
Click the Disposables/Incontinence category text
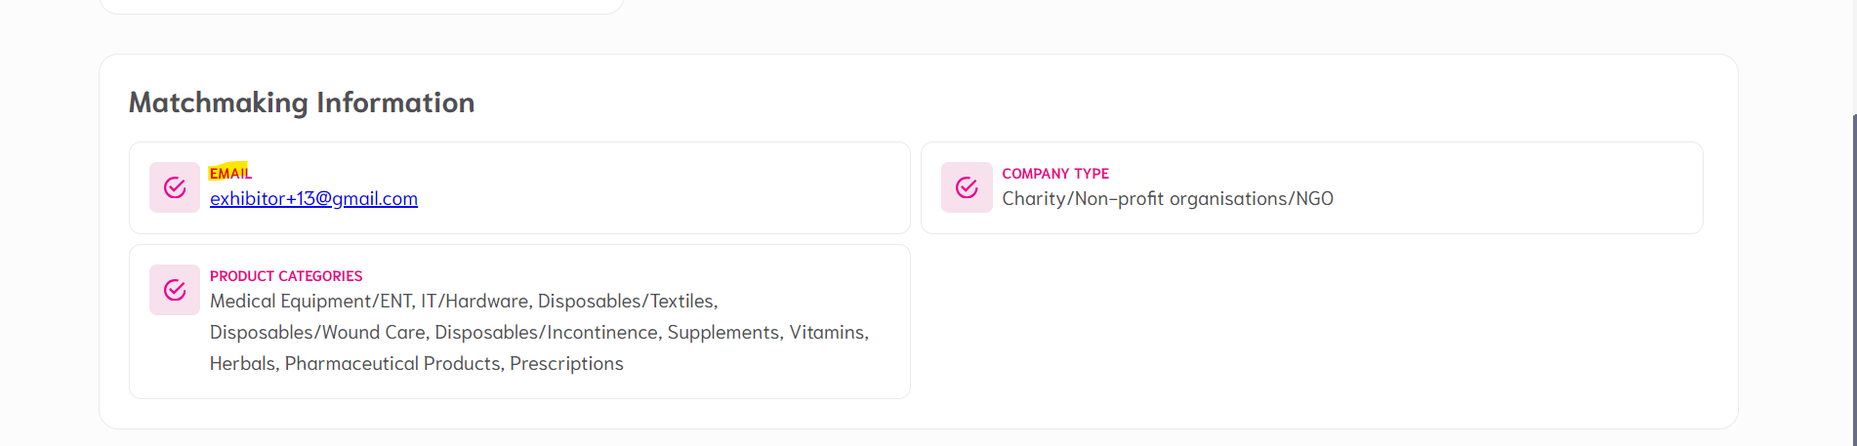pos(546,333)
